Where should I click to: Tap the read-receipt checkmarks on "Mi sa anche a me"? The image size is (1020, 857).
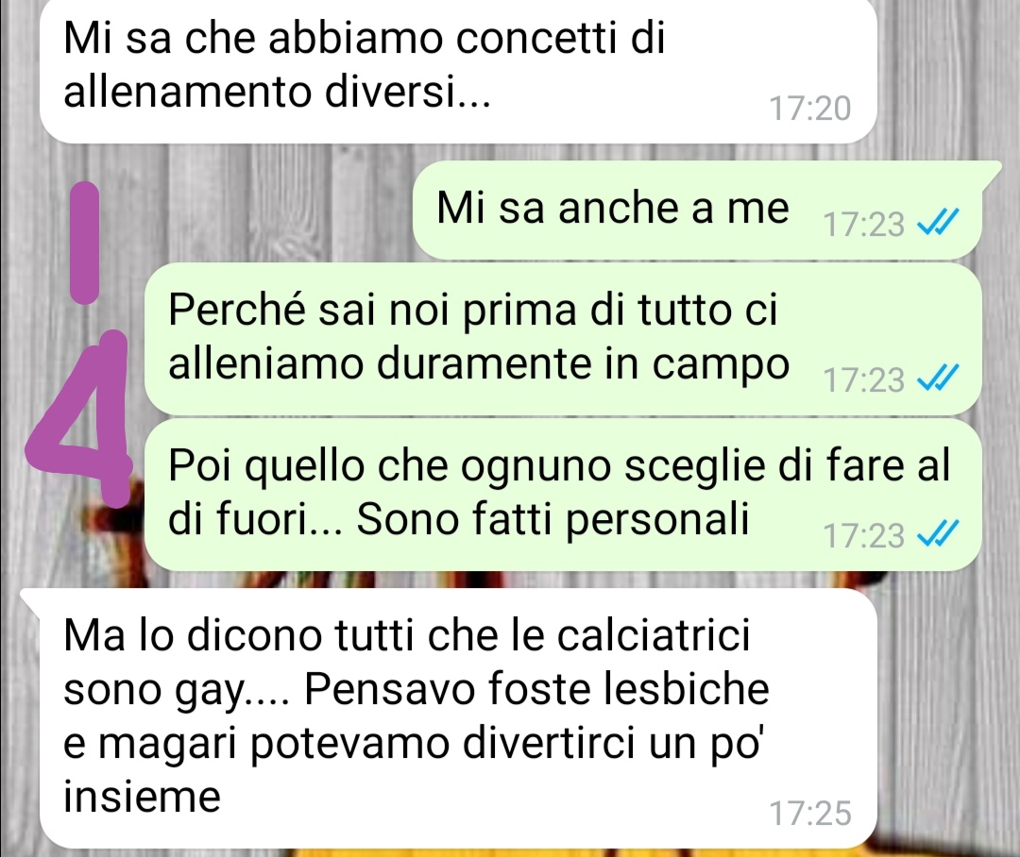tap(938, 223)
